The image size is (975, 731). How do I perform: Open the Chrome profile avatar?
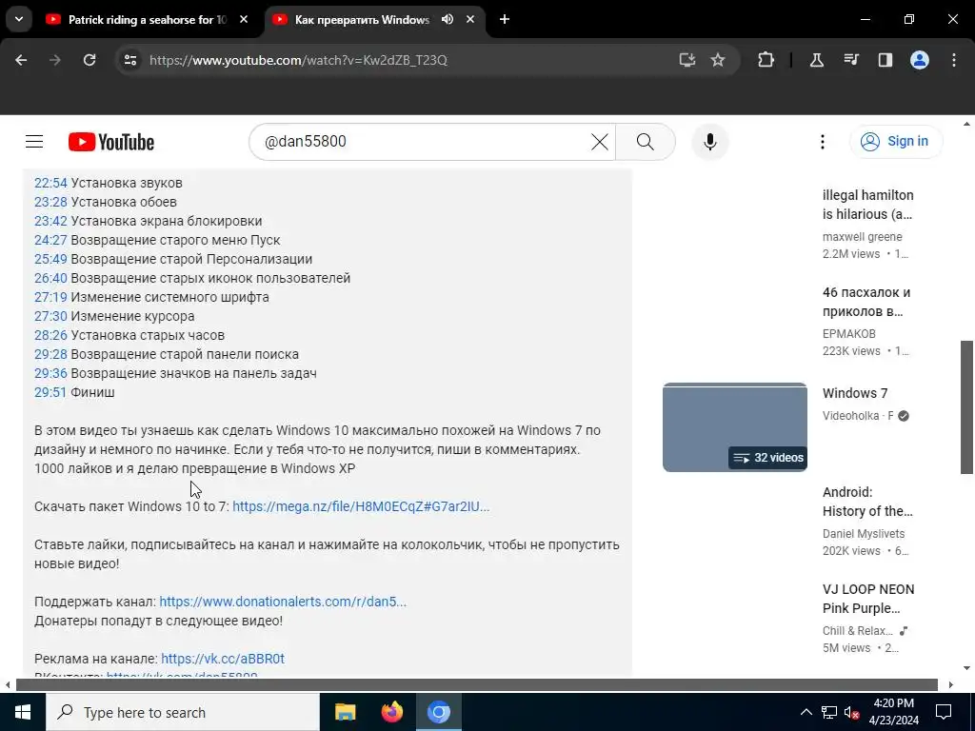pyautogui.click(x=920, y=60)
